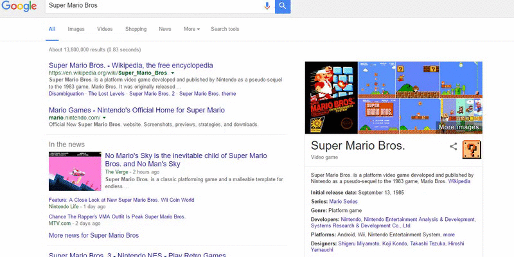Open the Shigeru Miyamoto link
The image size is (514, 257).
[x=359, y=244]
